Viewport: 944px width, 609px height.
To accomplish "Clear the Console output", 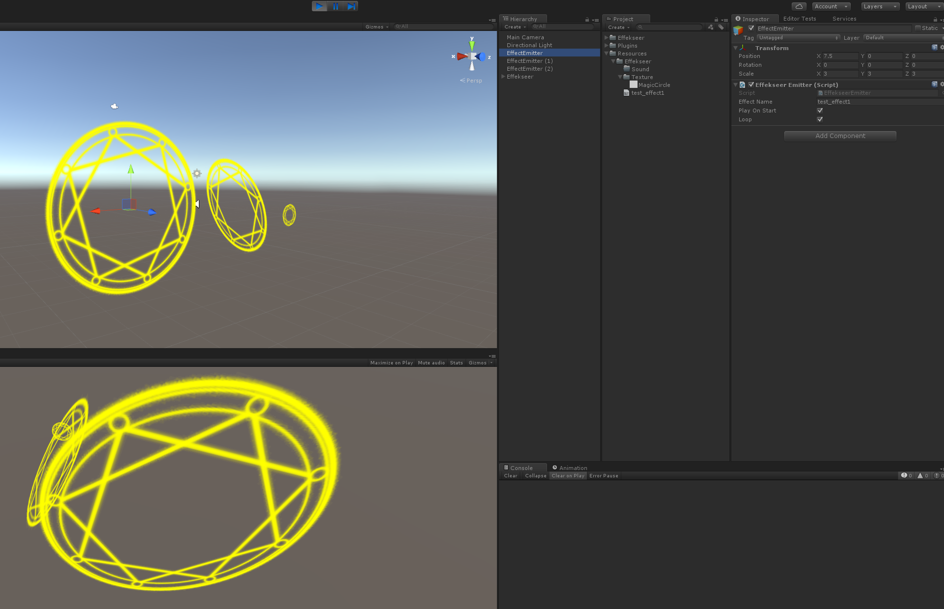I will pos(510,475).
